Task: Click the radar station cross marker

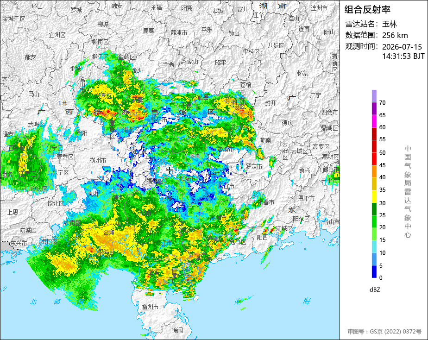Action: pos(169,170)
